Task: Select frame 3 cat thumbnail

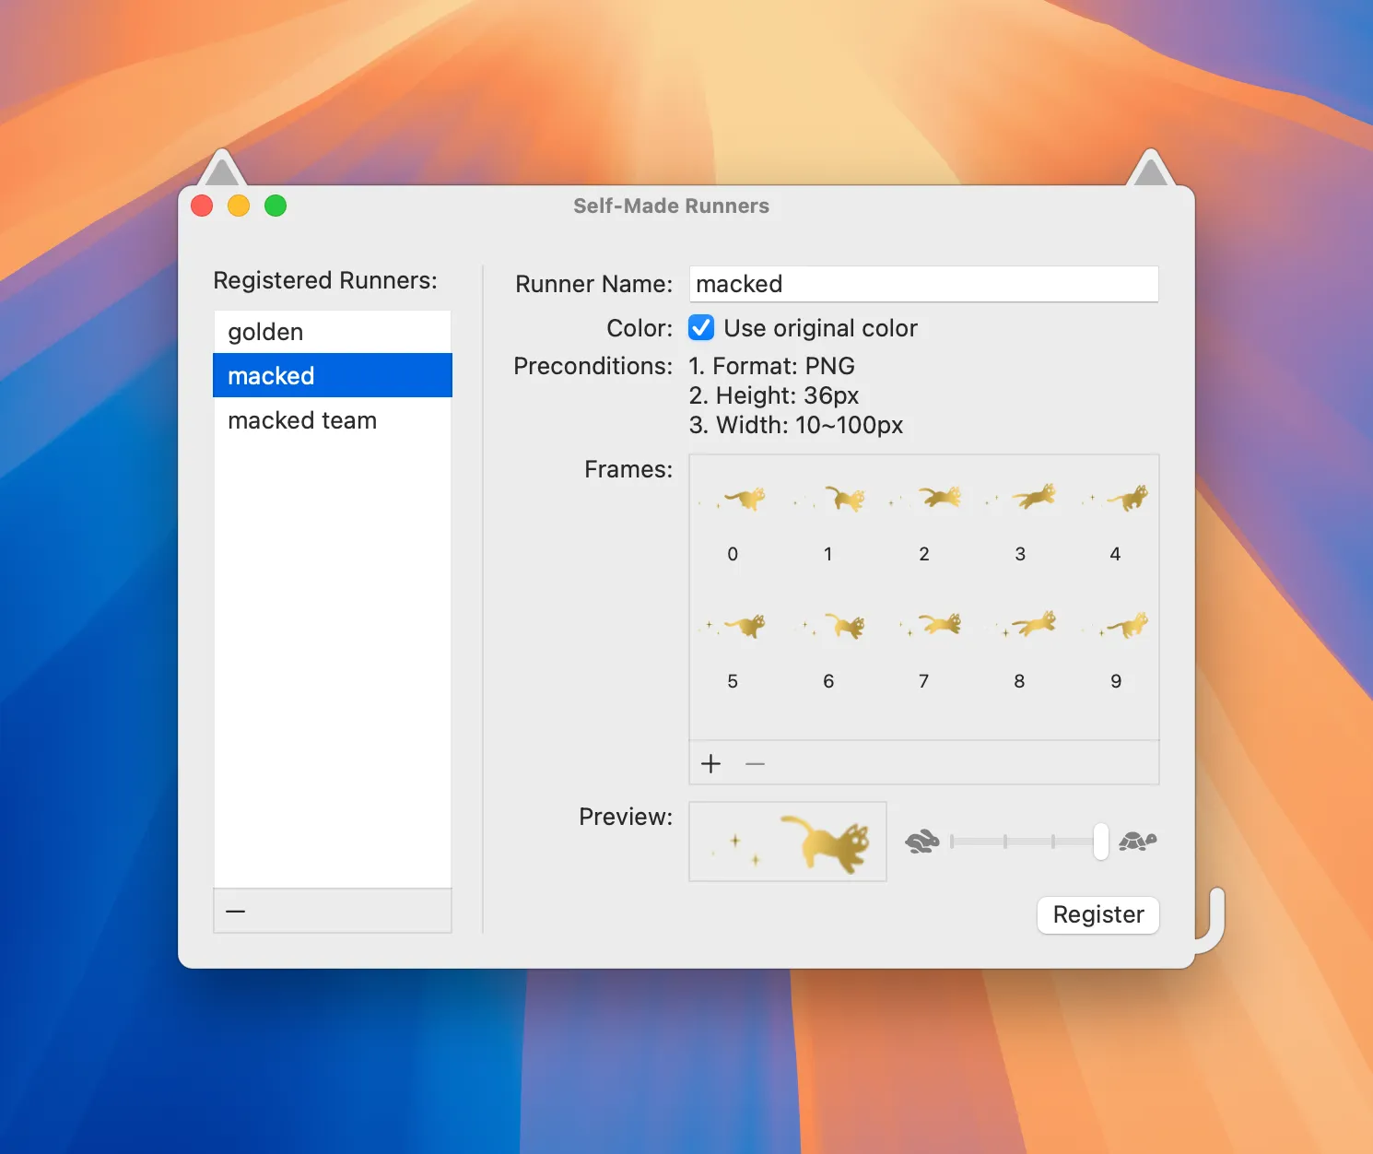Action: pos(1020,499)
